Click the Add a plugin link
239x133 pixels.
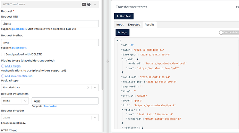[x=12, y=66]
